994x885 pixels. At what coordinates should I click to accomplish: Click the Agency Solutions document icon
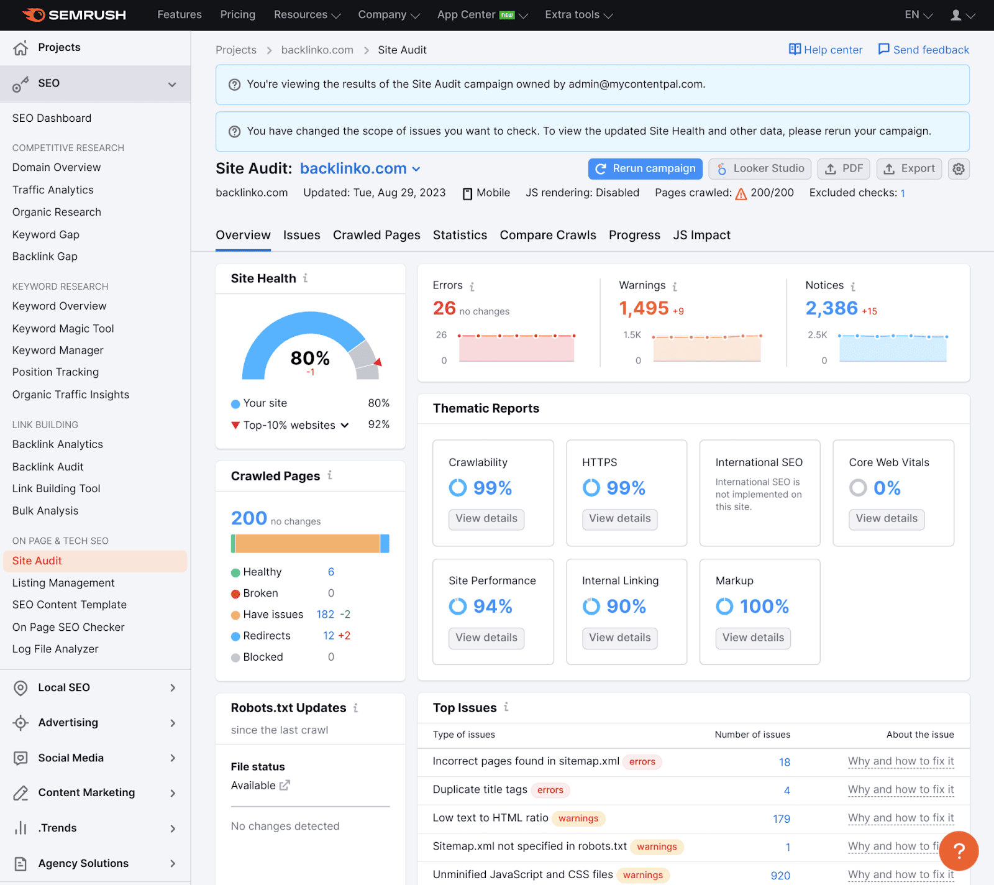(21, 864)
